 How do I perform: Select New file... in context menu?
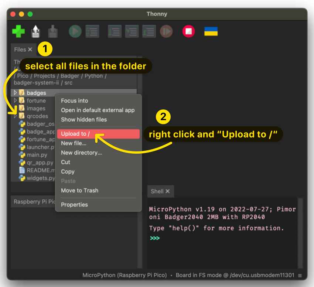[x=98, y=143]
